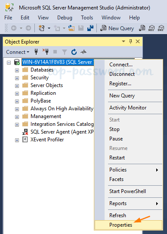Pin the Object Explorer panel with pushpin
The width and height of the screenshot is (167, 234).
[x=130, y=41]
